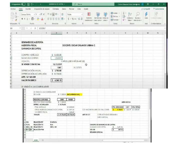Open the font color dropdown arrow
Viewport: 192px width, 148px height.
44,19
